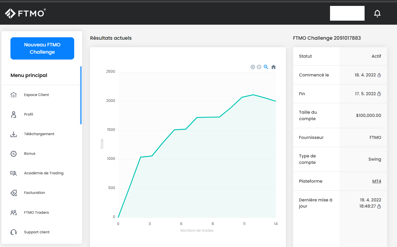The height and width of the screenshot is (247, 397).
Task: Open Espace Client from the menu
Action: 36,95
